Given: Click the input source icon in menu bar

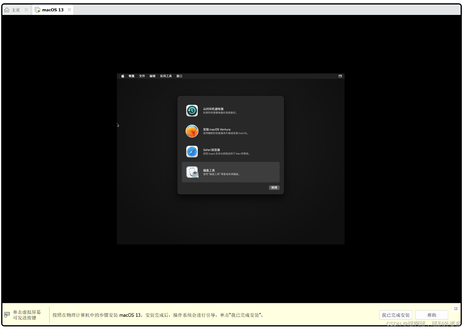Looking at the screenshot, I should click(340, 76).
